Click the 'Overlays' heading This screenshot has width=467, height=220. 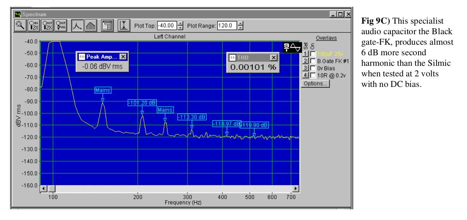(x=326, y=38)
